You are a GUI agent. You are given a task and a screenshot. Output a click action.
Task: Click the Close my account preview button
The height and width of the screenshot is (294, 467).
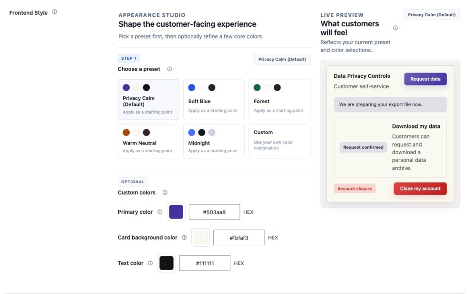[x=420, y=189]
